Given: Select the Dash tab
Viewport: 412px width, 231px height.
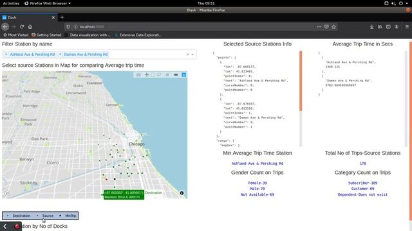Looking at the screenshot, I should click(x=28, y=17).
